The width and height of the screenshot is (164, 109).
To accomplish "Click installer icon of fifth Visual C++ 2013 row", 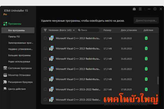I will click(x=51, y=79).
